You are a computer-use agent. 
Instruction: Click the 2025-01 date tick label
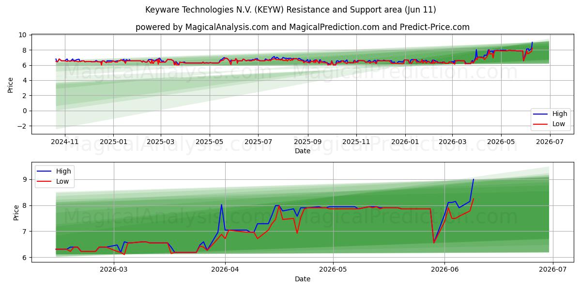tap(113, 142)
